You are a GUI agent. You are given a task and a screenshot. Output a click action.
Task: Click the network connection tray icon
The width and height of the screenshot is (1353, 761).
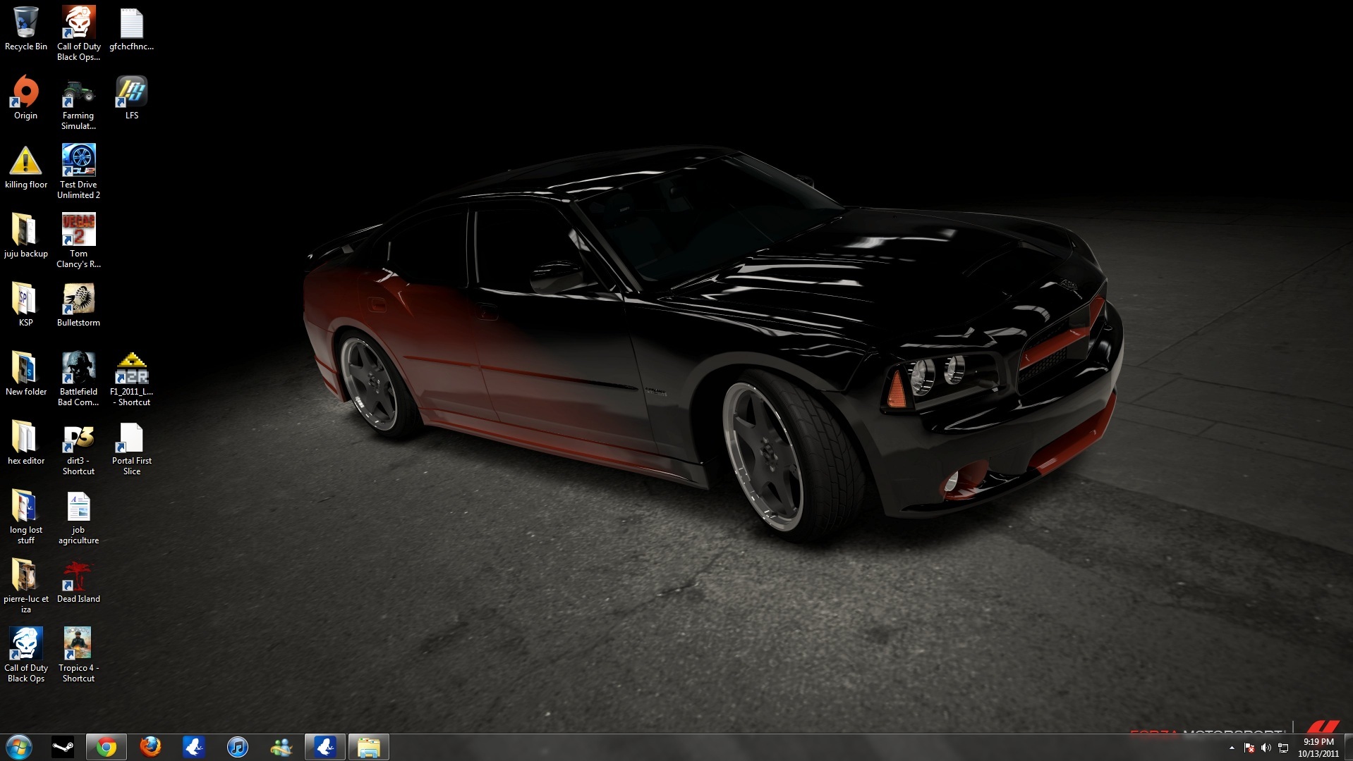click(x=1283, y=748)
